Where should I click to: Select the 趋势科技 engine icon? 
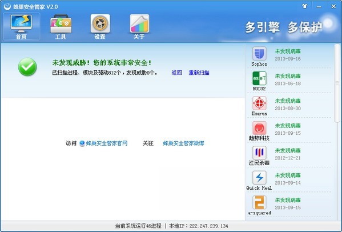[x=259, y=128]
